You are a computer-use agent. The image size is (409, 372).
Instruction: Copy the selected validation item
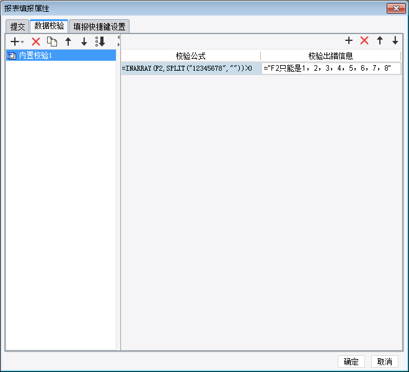[x=52, y=42]
